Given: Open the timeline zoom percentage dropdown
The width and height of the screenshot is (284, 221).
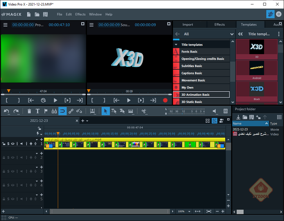Looking at the screenshot, I should coord(189,212).
